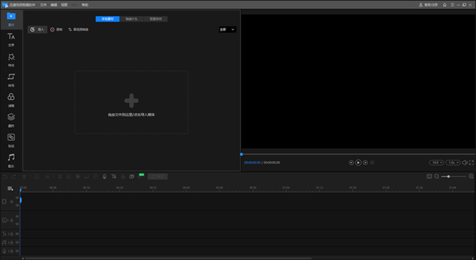Screen dimensions: 476x260
Task: Click the 导入 import button
Action: pos(37,29)
